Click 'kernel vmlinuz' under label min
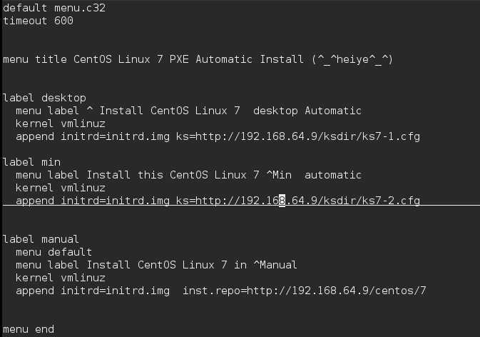 point(61,188)
